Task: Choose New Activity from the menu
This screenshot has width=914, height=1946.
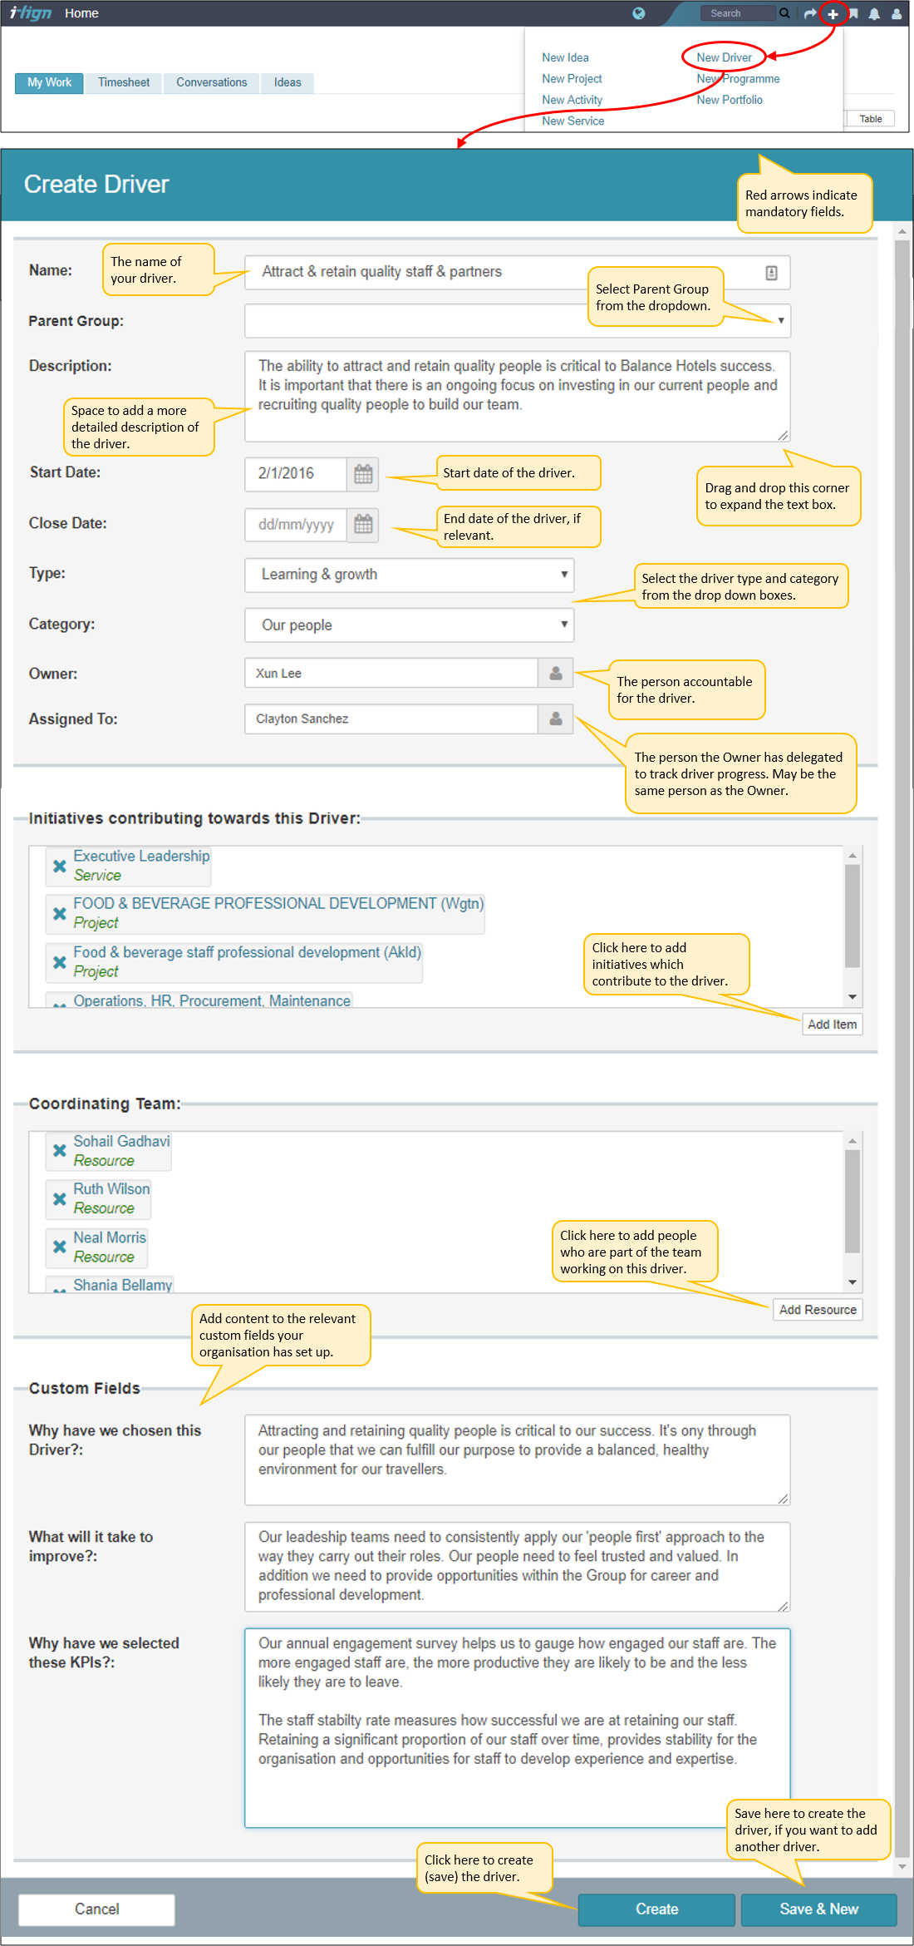Action: click(x=572, y=100)
